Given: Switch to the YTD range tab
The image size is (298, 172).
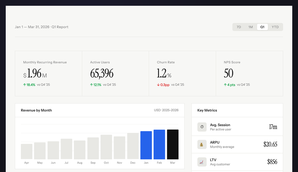Looking at the screenshot, I should (275, 27).
